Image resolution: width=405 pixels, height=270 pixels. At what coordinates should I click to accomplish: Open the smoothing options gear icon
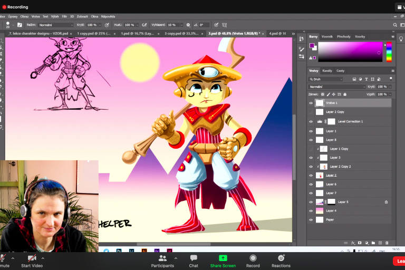coord(188,25)
